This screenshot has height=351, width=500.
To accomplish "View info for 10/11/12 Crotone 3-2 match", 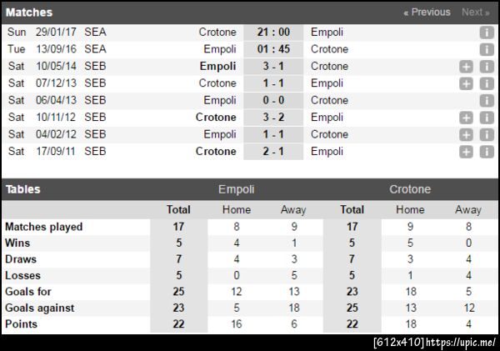I will tap(487, 118).
